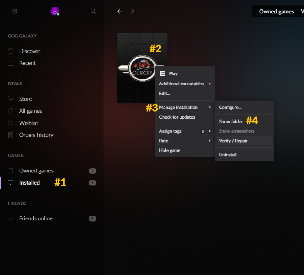Image resolution: width=304 pixels, height=275 pixels.
Task: Open Recent in the sidebar
Action: [x=27, y=63]
